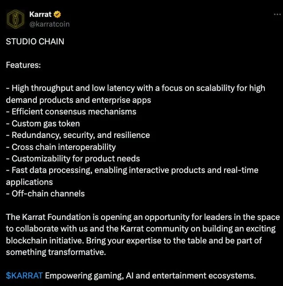Click the Karrat display name
The width and height of the screenshot is (283, 286).
[x=40, y=14]
